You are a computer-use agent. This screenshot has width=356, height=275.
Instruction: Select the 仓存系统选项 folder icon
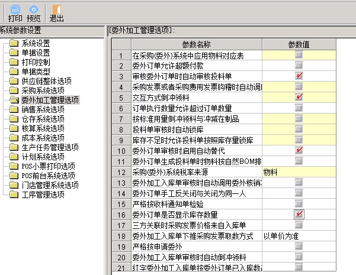point(14,119)
